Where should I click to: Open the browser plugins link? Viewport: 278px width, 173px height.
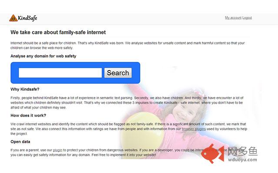[194, 129]
